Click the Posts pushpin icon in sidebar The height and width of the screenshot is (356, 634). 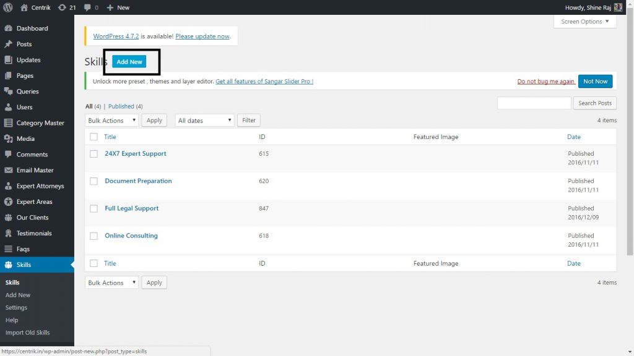[x=8, y=44]
